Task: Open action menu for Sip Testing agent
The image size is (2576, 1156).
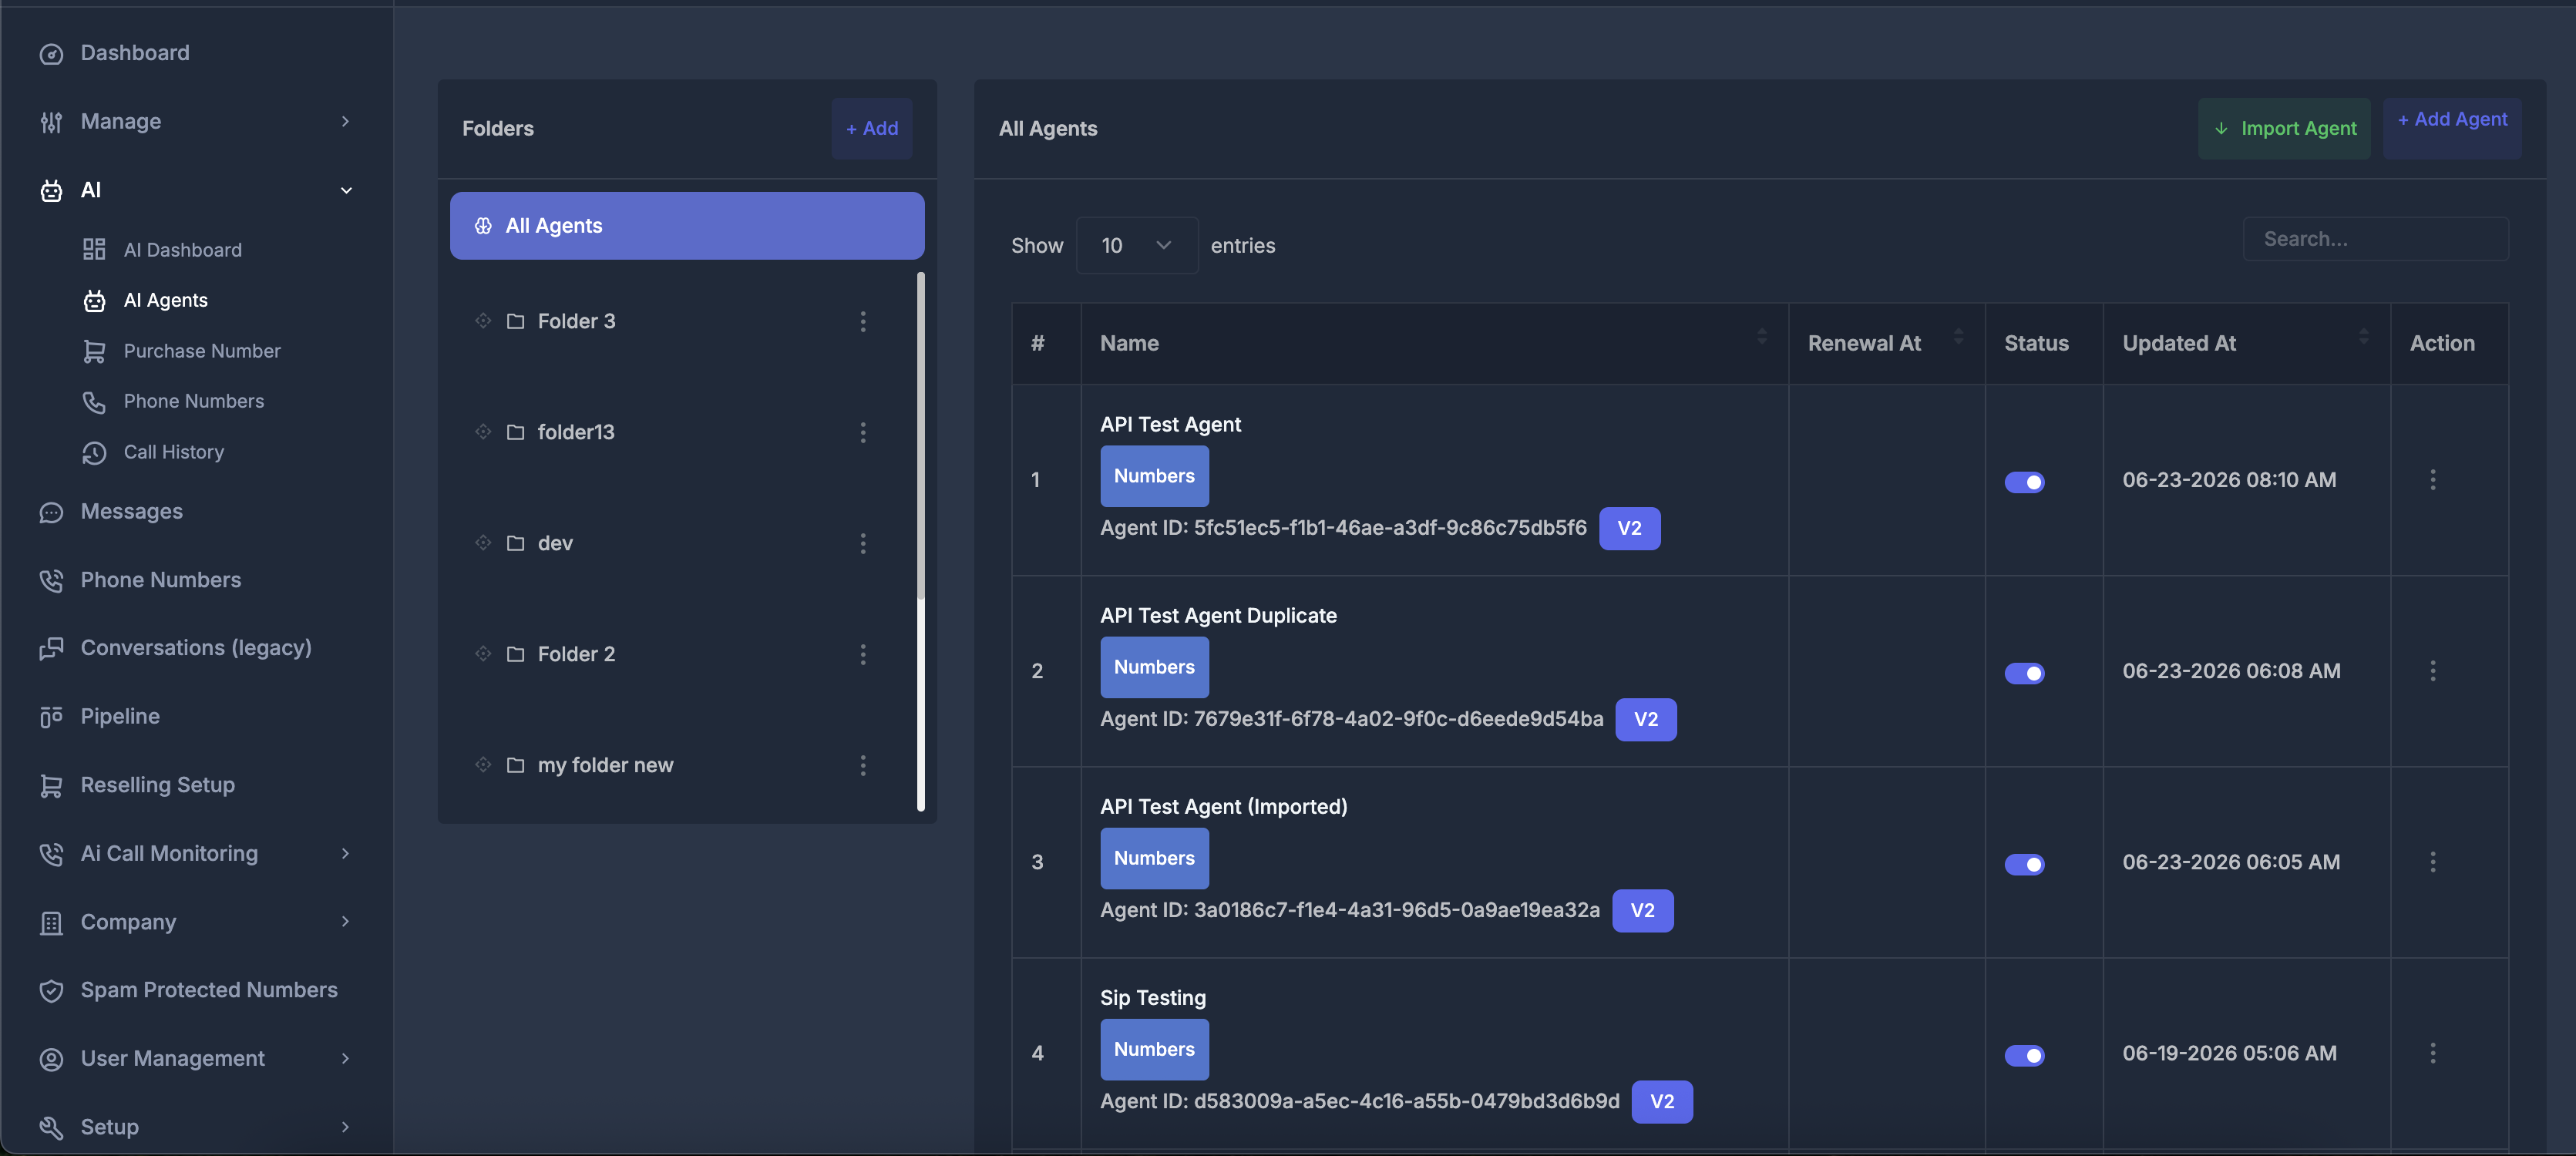Action: (x=2432, y=1053)
